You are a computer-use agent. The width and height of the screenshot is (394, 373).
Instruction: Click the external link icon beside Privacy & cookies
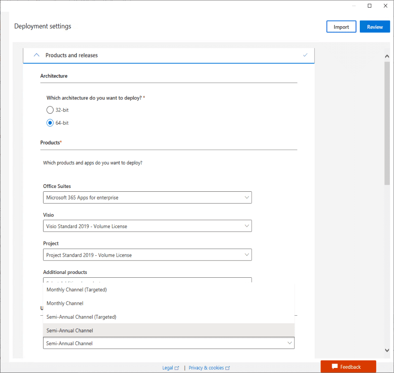(228, 368)
